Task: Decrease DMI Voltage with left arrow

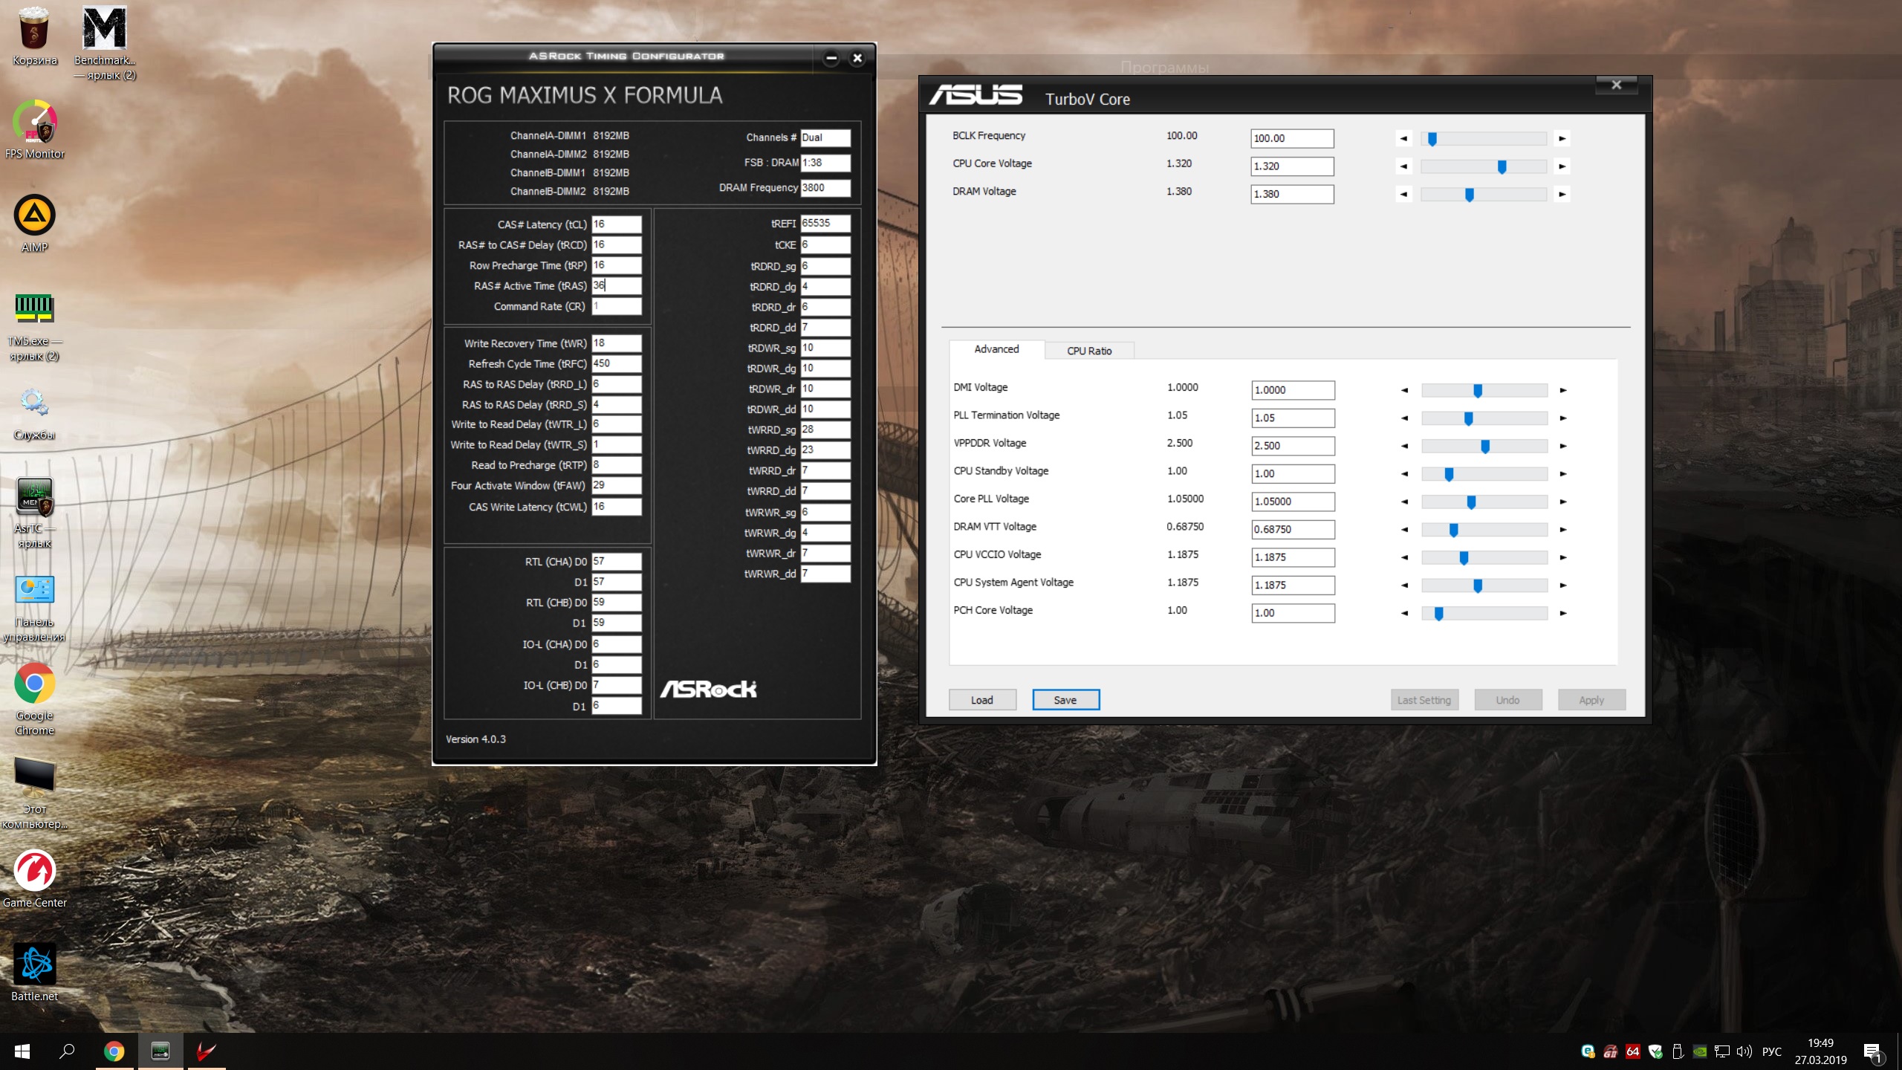Action: tap(1404, 390)
